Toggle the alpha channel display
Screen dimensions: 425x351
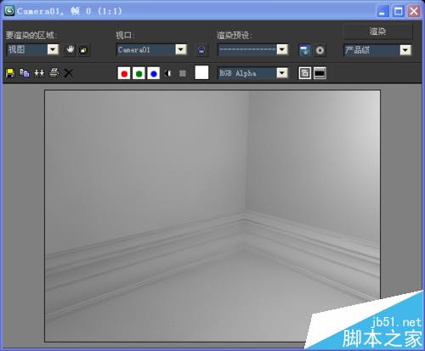[x=168, y=73]
